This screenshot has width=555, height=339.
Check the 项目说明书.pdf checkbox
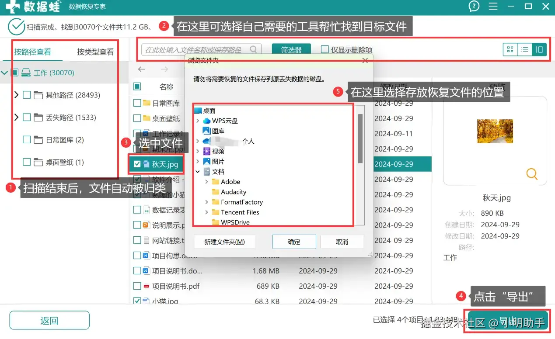(x=137, y=286)
